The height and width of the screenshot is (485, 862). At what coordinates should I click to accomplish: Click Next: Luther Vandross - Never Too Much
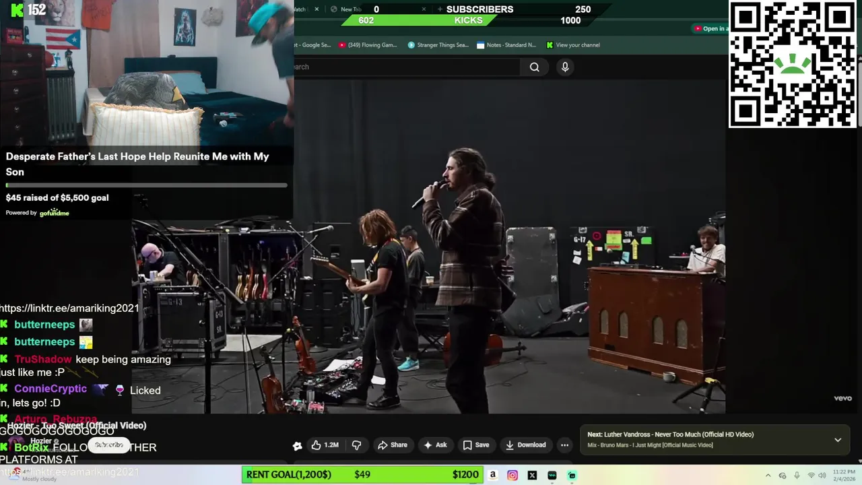[670, 434]
